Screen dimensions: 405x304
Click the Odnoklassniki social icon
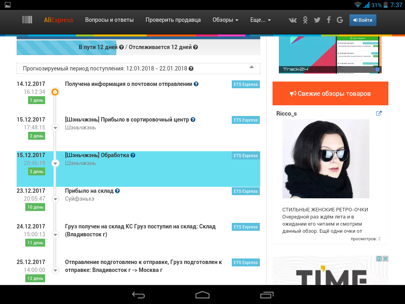(305, 20)
